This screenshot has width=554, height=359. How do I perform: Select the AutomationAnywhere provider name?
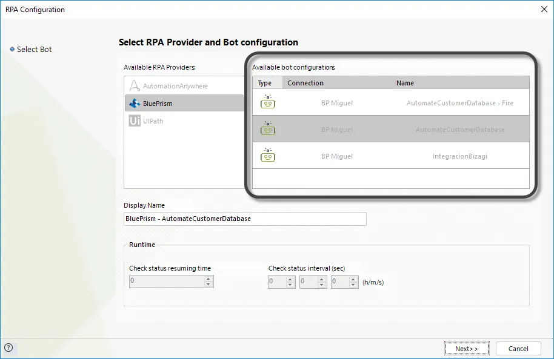[x=175, y=86]
